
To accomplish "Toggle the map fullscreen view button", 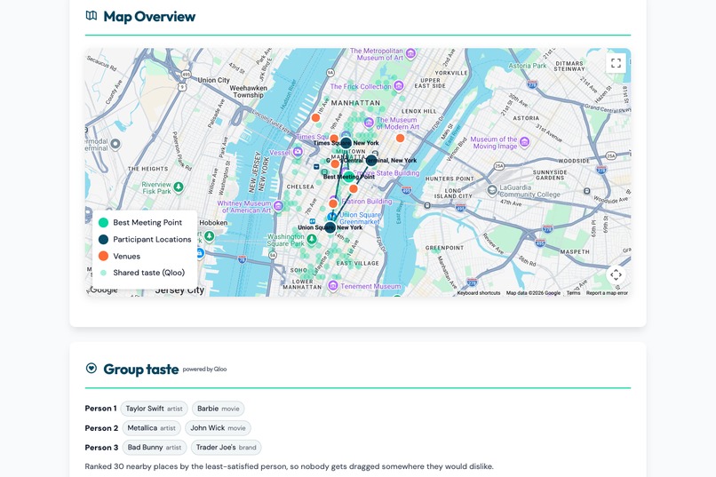I will pyautogui.click(x=616, y=63).
